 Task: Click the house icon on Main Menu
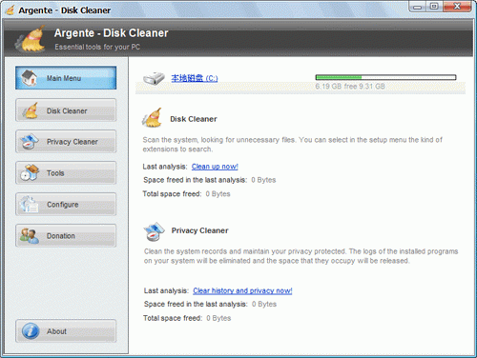pyautogui.click(x=29, y=78)
